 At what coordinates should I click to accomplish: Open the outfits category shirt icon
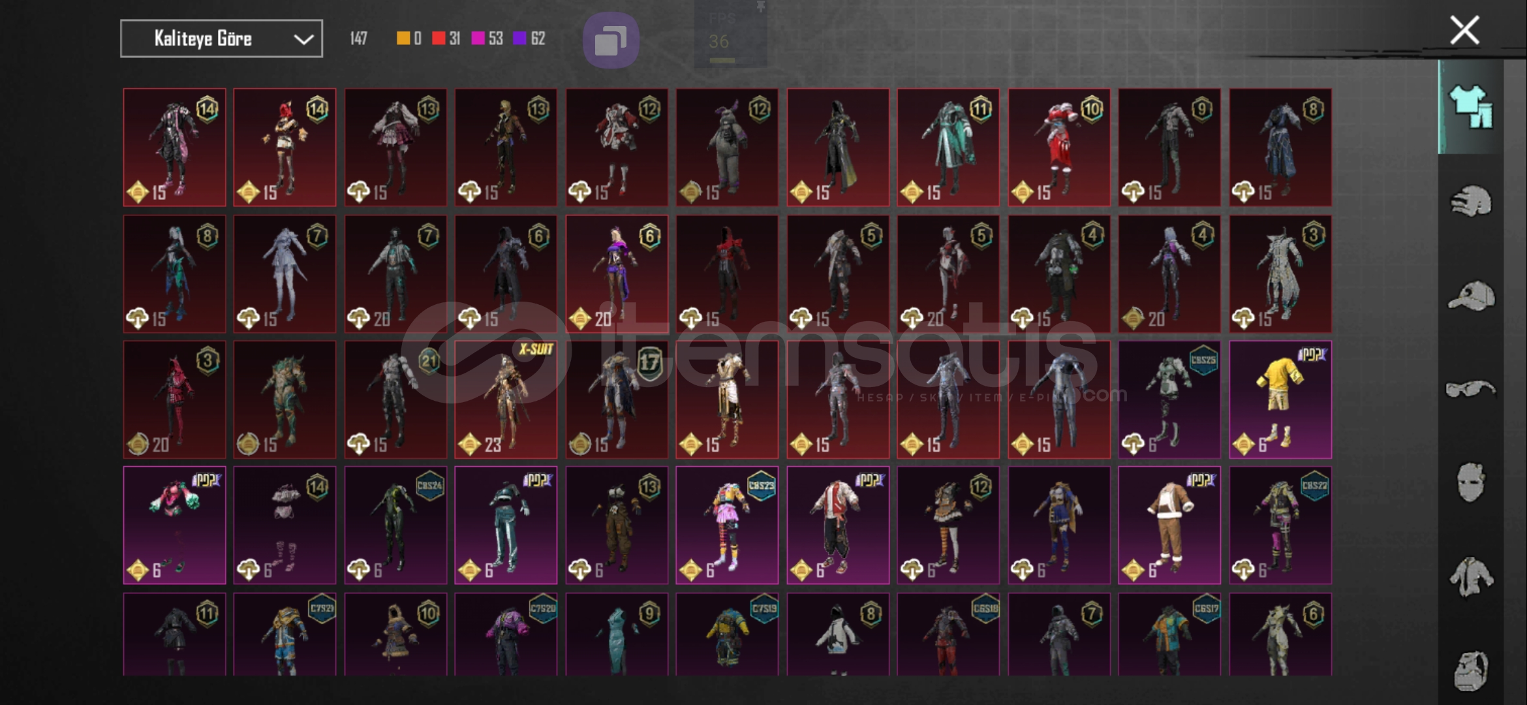click(x=1471, y=107)
